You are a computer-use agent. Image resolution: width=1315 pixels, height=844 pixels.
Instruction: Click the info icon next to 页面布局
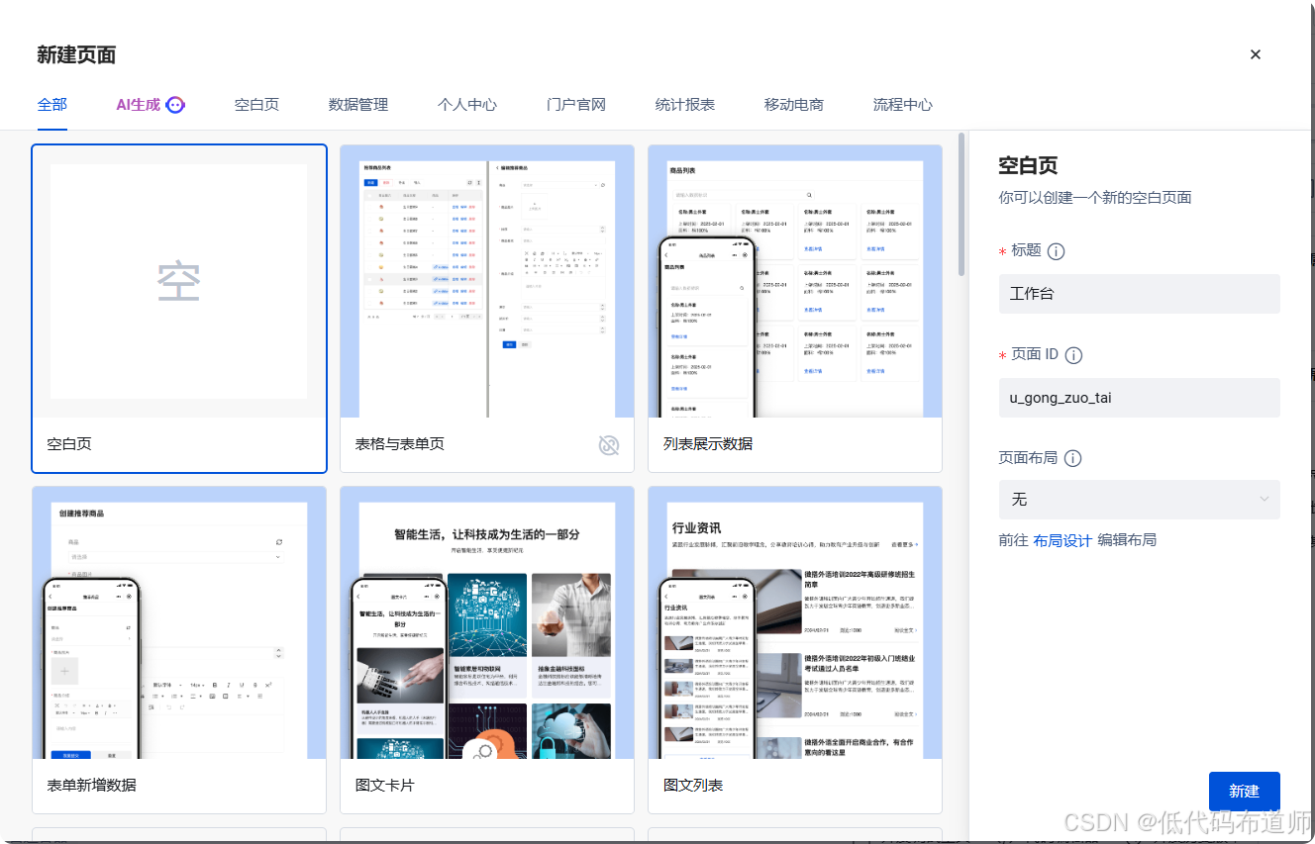(1072, 459)
